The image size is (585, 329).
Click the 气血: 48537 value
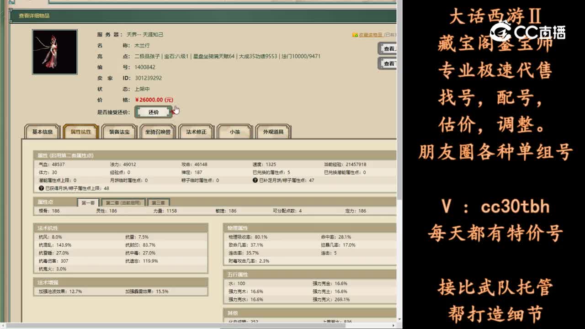click(52, 164)
